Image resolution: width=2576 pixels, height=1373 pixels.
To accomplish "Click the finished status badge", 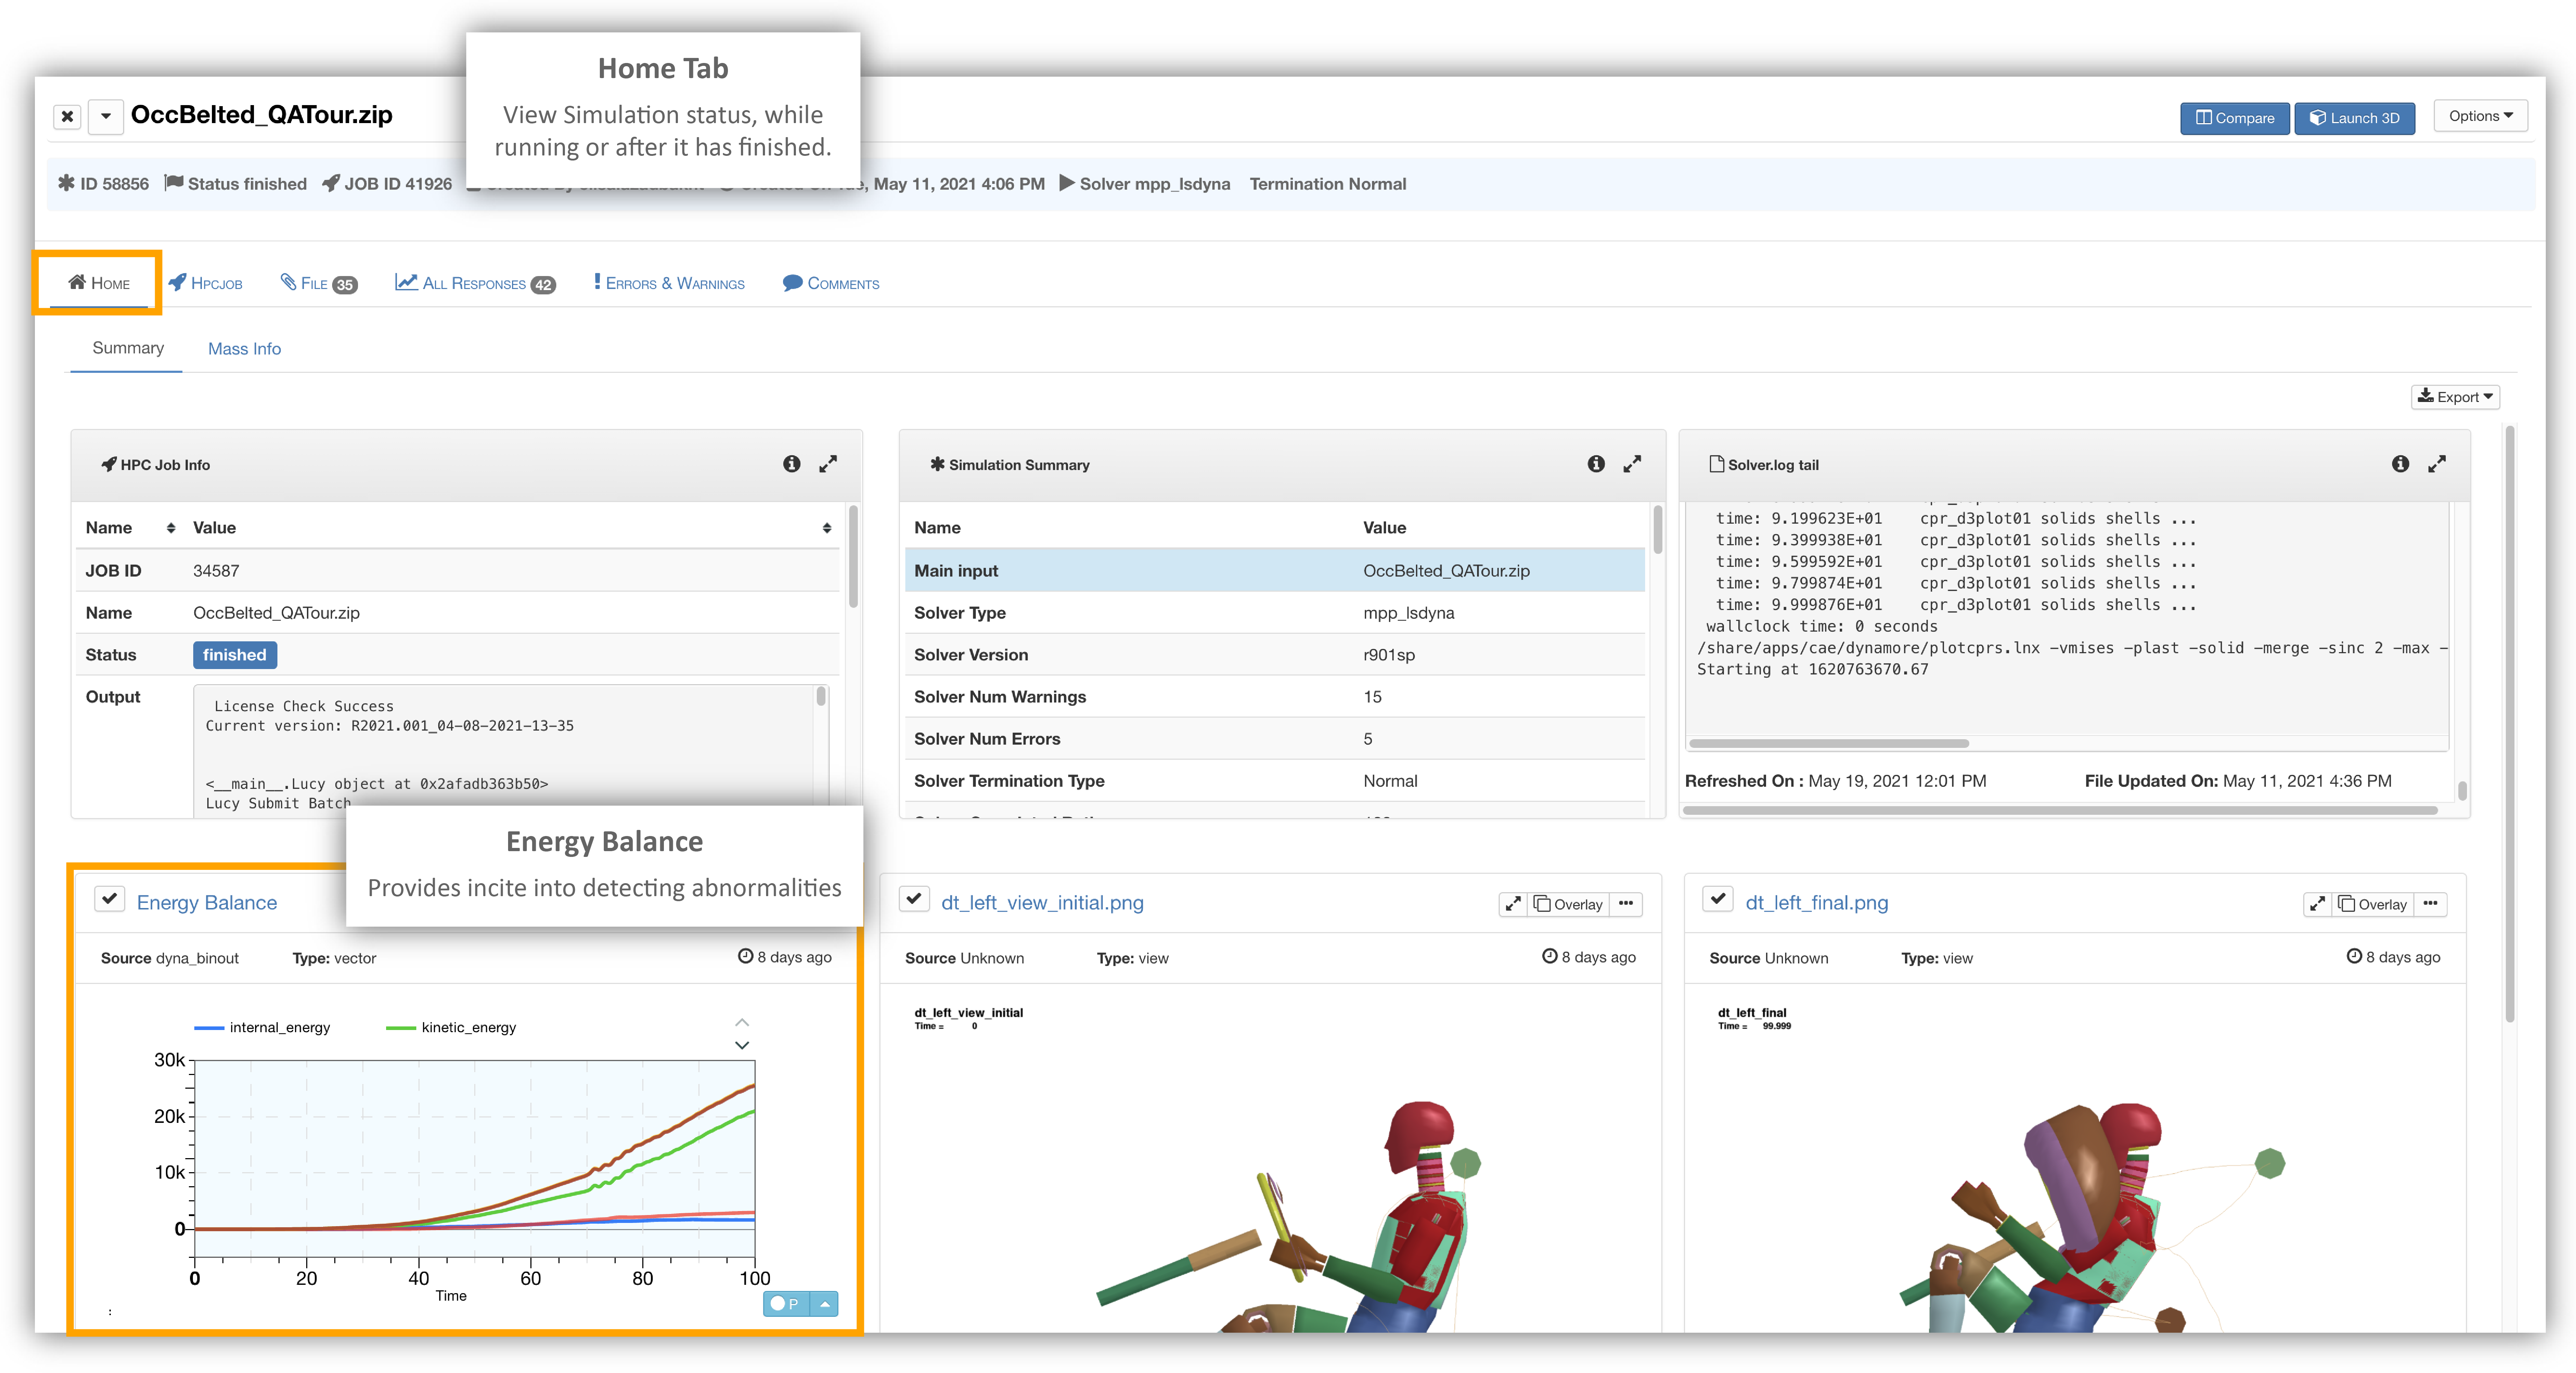I will pyautogui.click(x=235, y=655).
